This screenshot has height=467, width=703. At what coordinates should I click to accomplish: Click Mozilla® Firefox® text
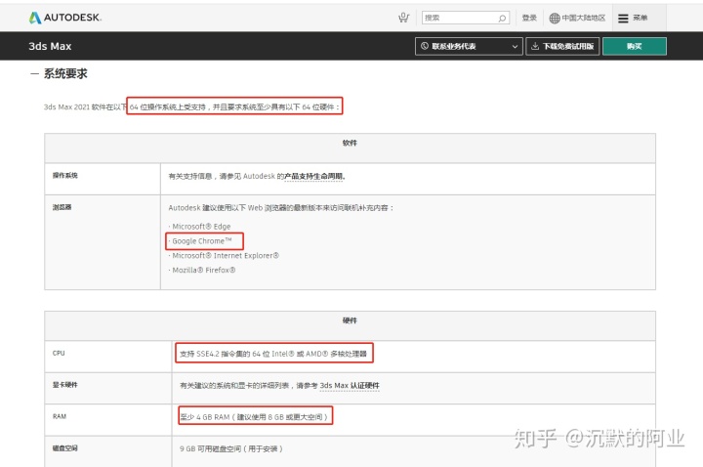point(202,270)
